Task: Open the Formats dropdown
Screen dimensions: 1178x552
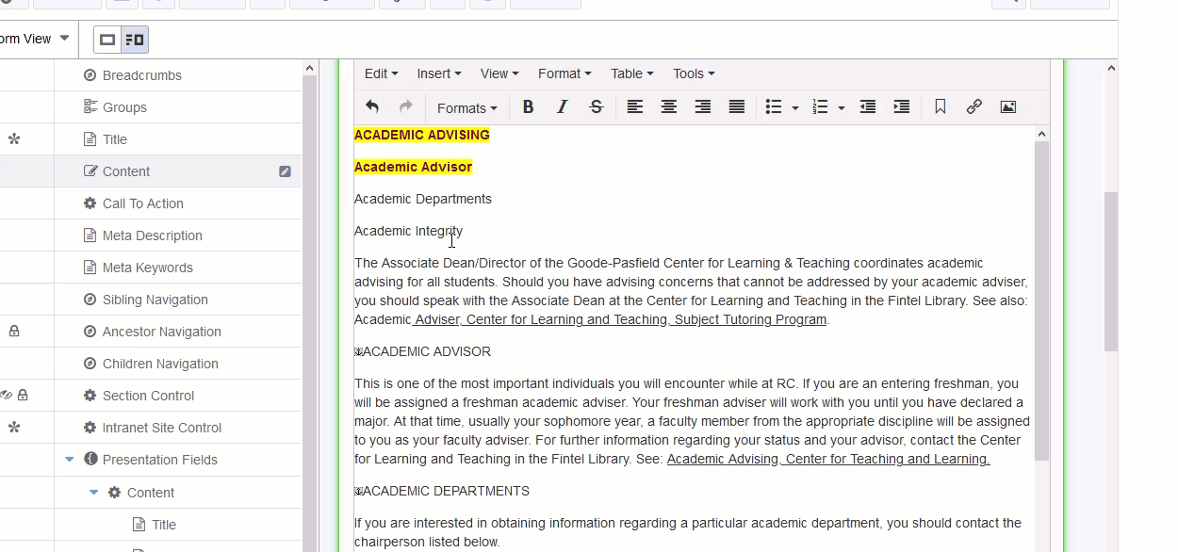Action: click(467, 108)
